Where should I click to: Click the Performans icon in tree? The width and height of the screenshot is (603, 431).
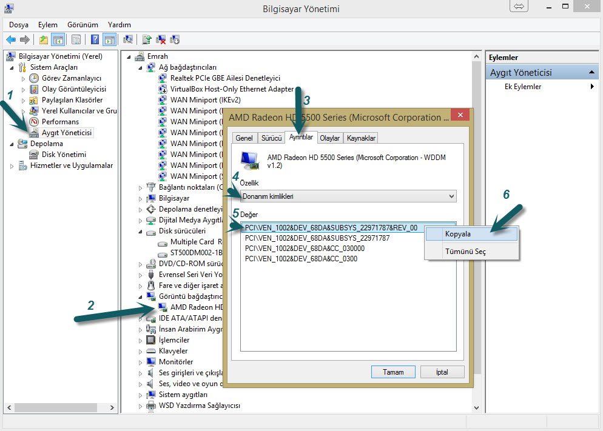pos(34,122)
